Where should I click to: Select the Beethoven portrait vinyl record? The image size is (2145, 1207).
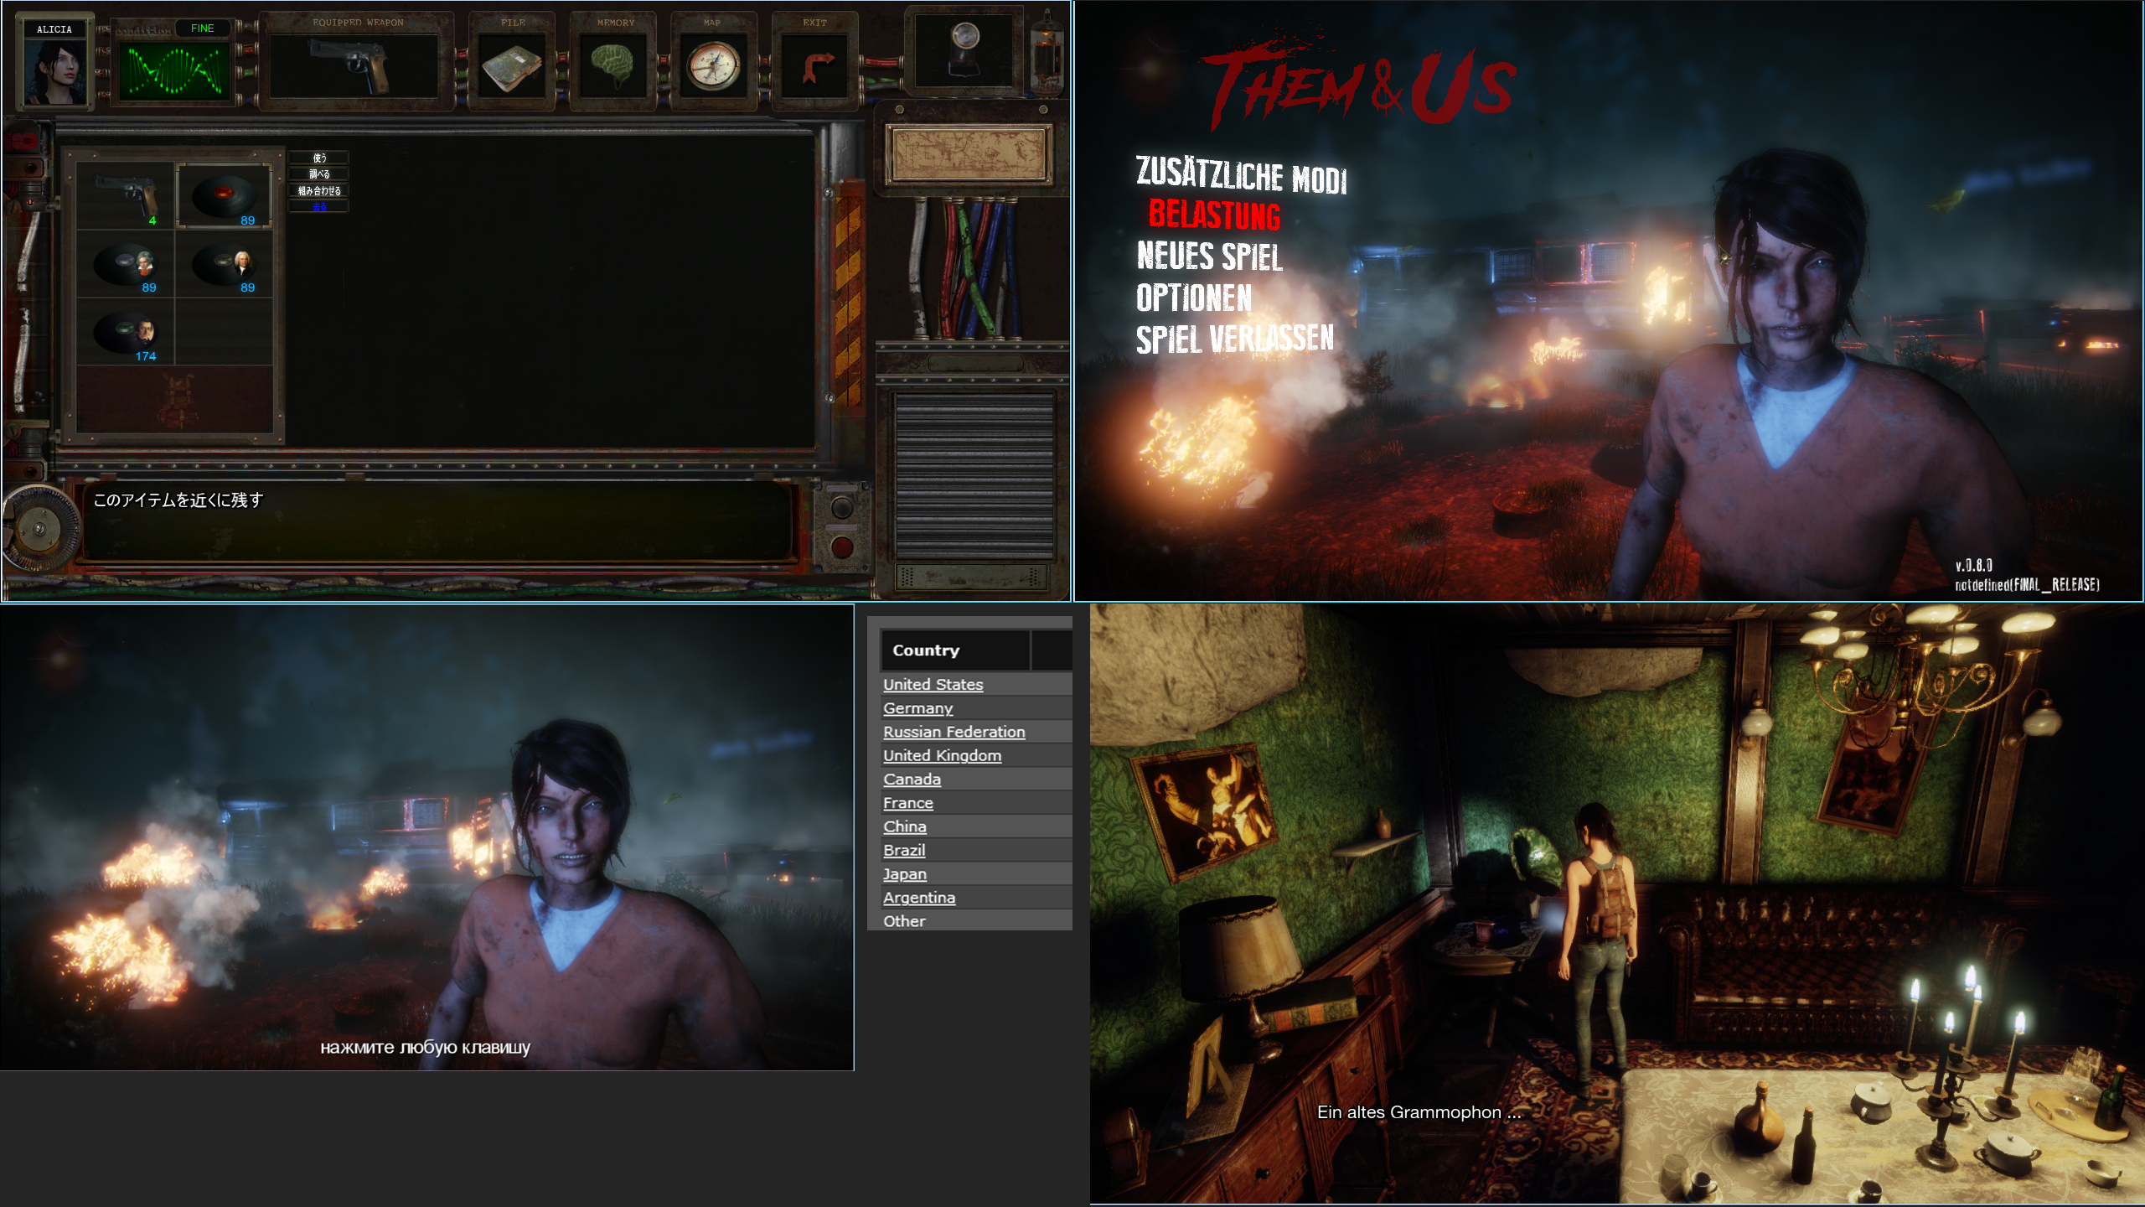126,265
